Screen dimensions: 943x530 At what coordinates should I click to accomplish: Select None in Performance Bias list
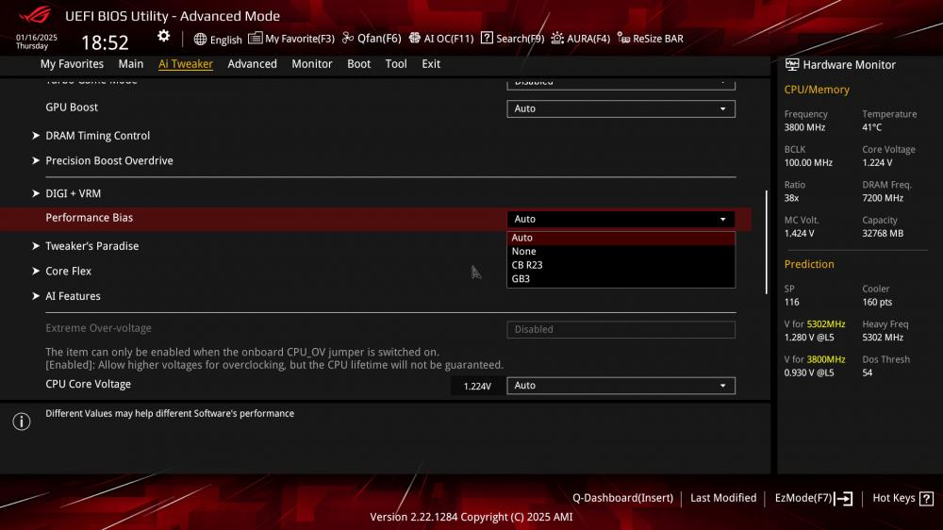click(x=620, y=252)
